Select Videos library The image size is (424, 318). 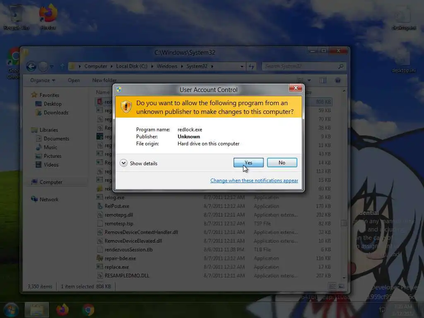pyautogui.click(x=51, y=165)
